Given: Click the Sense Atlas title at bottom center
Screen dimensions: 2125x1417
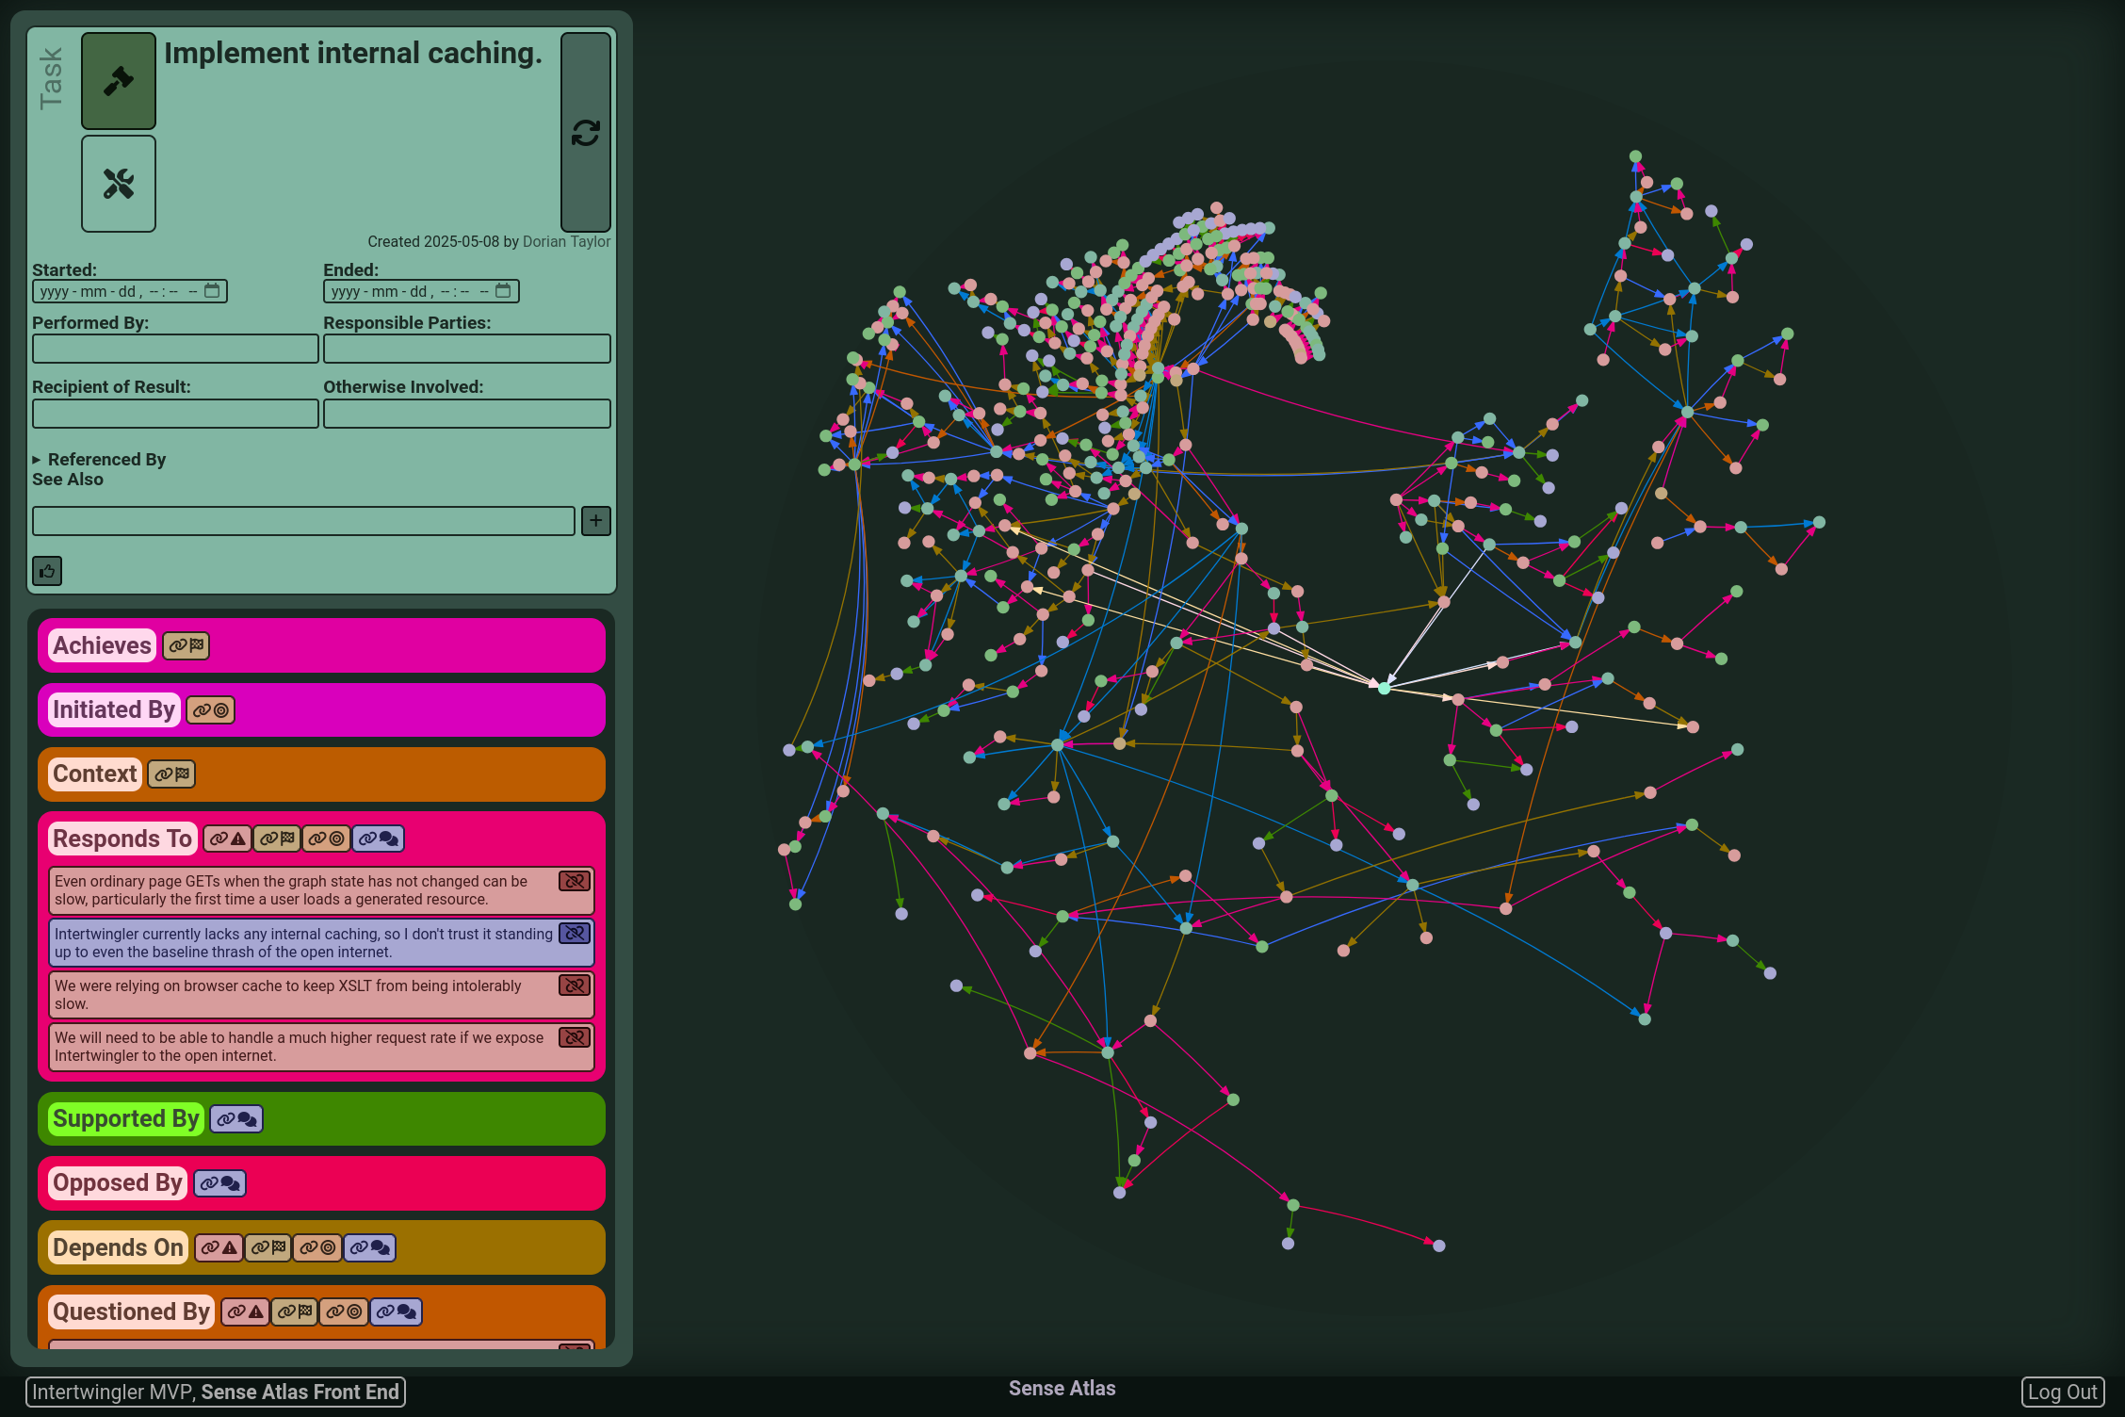Looking at the screenshot, I should pos(1062,1387).
